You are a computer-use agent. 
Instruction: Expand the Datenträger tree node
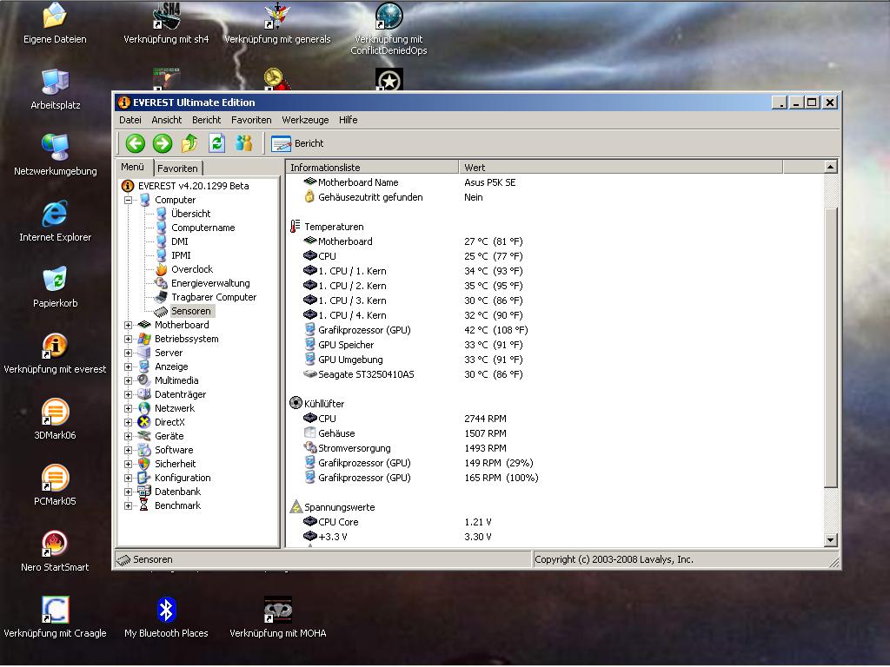[x=129, y=395]
